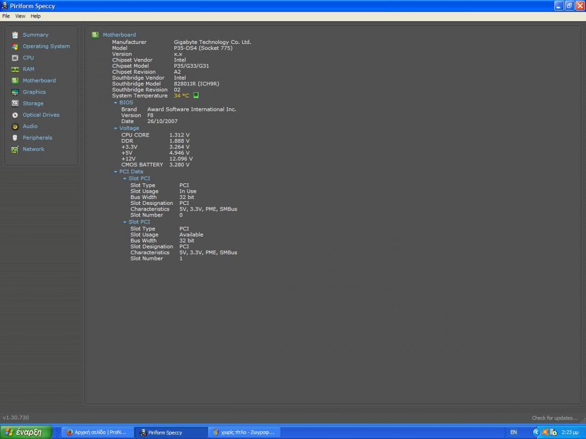Click the BIOS date 26/10/2007

pos(163,121)
